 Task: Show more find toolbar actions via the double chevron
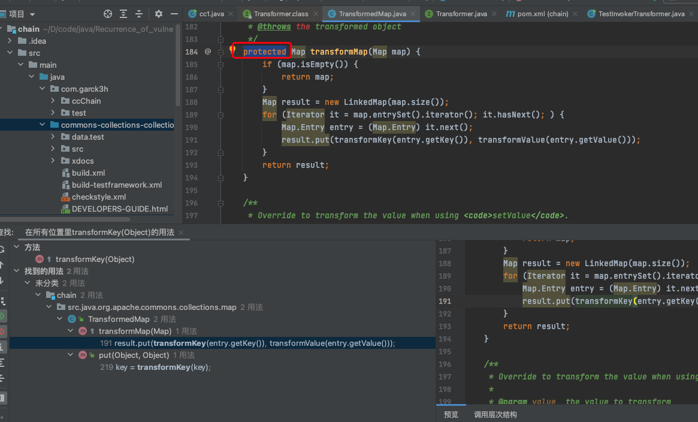[2, 417]
